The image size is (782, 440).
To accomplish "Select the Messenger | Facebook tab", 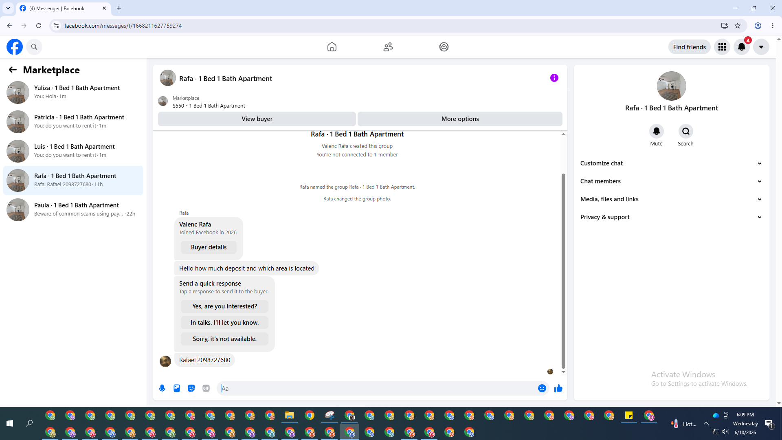I will 64,8.
